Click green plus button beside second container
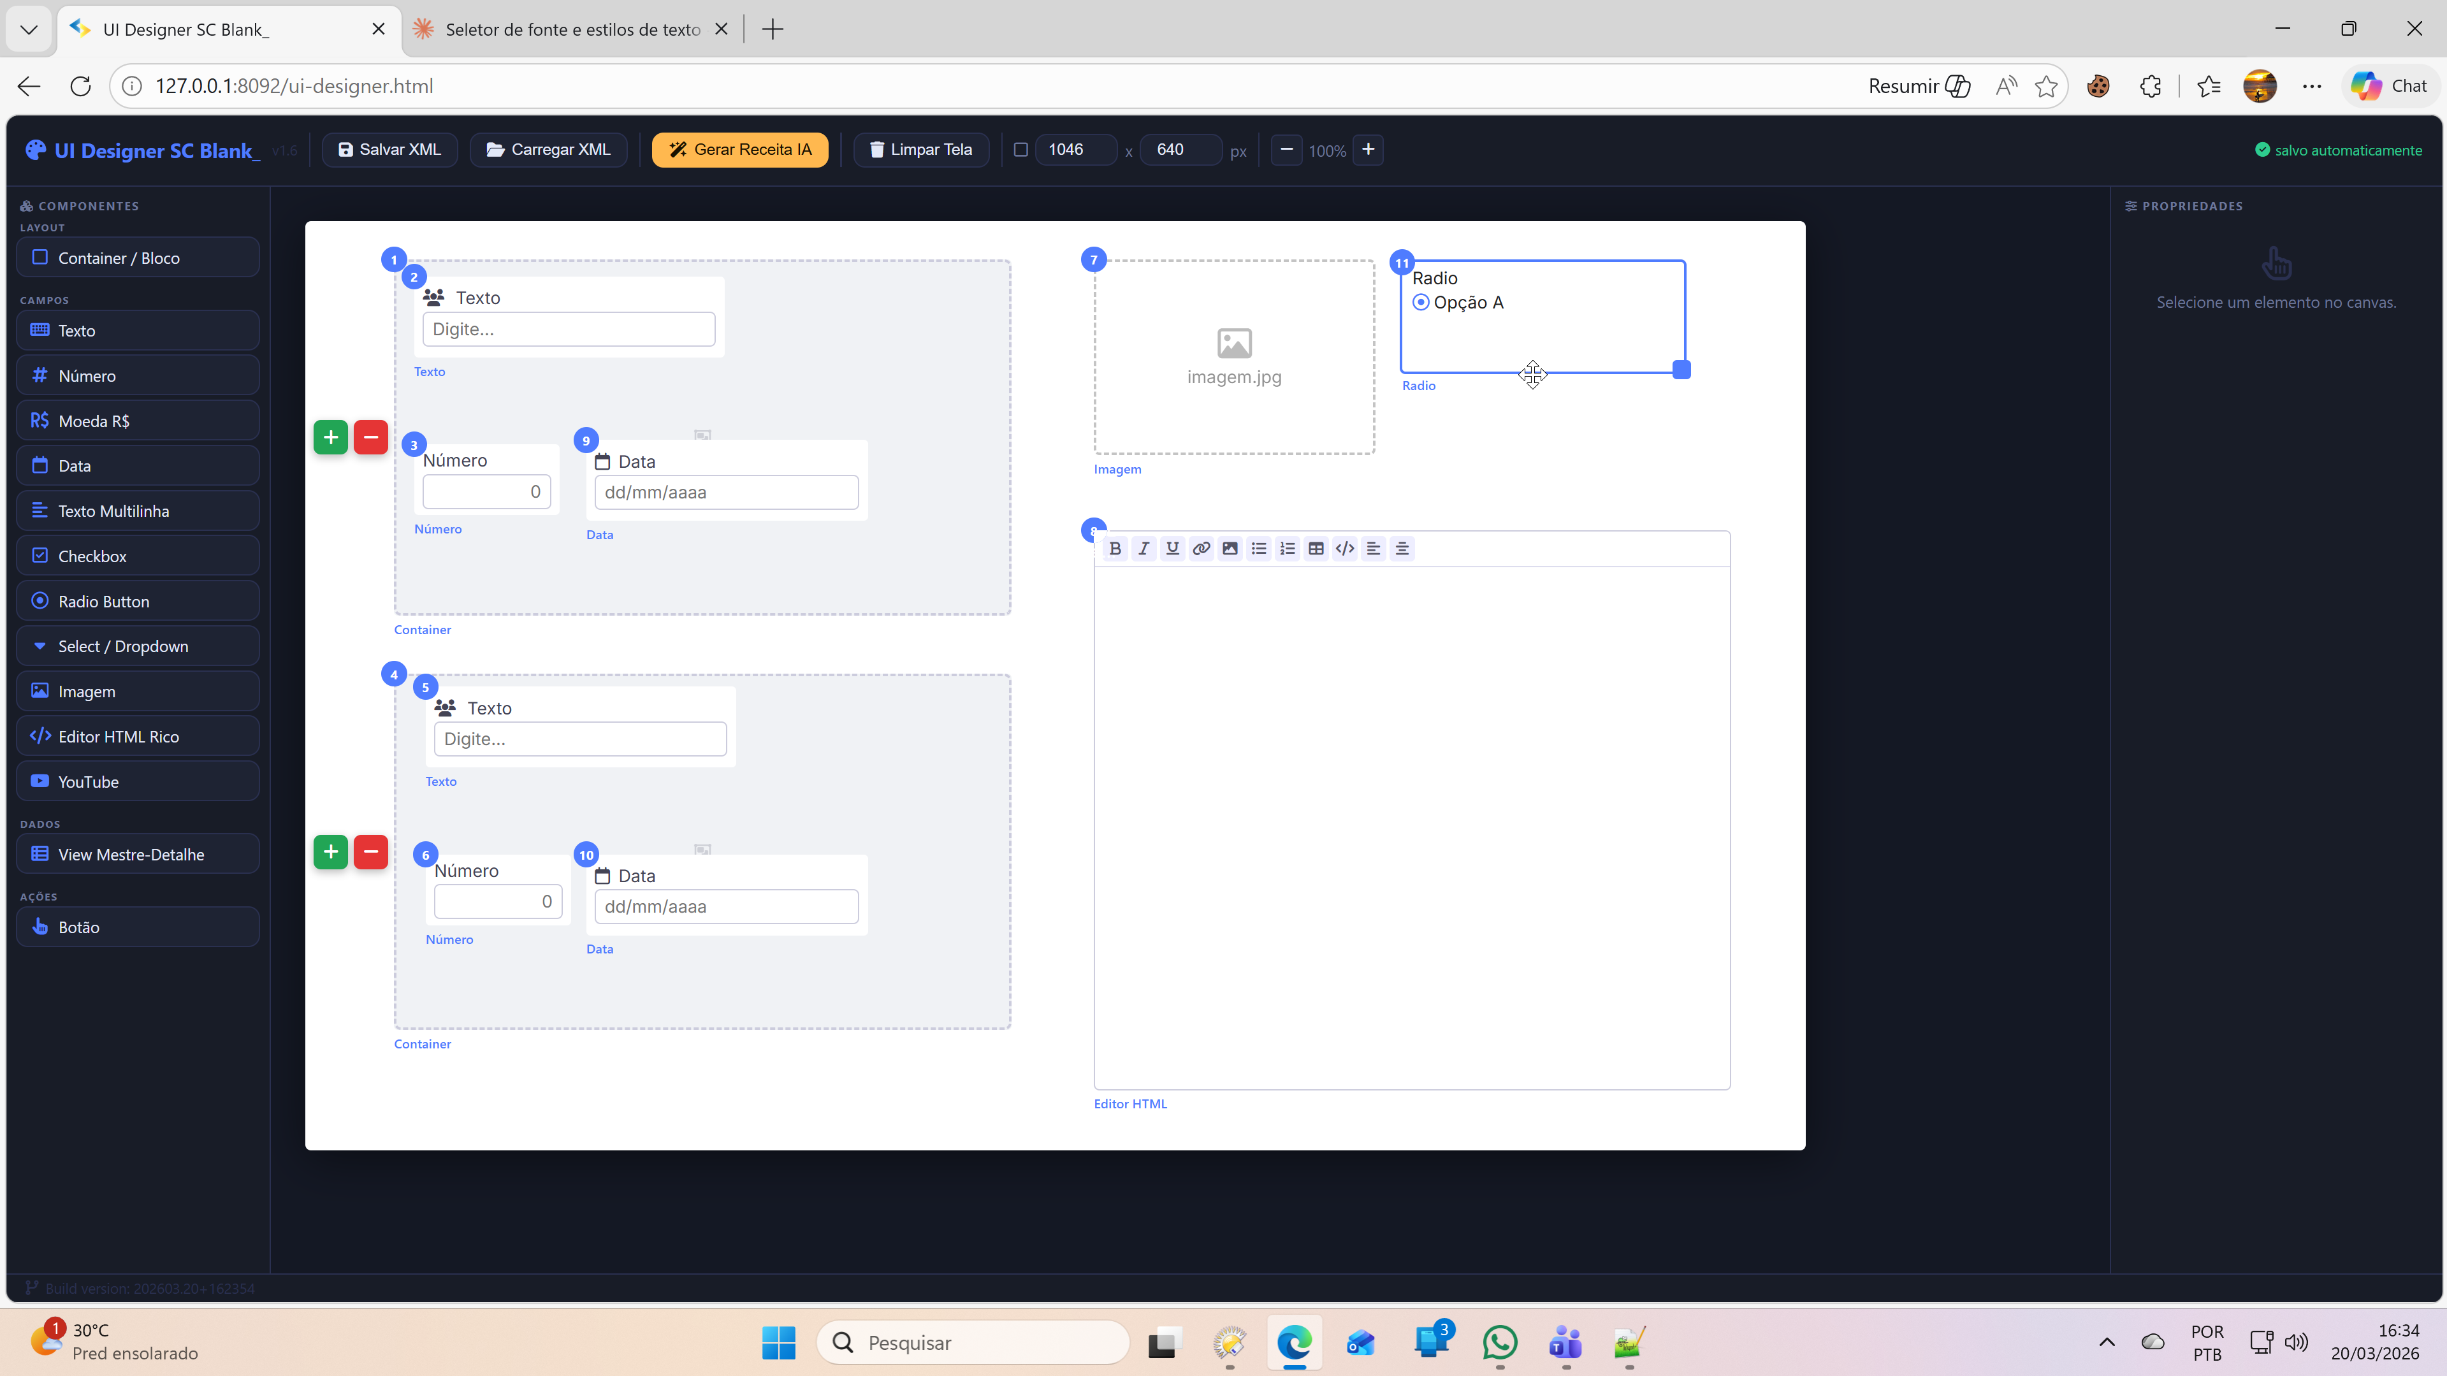 pyautogui.click(x=331, y=852)
